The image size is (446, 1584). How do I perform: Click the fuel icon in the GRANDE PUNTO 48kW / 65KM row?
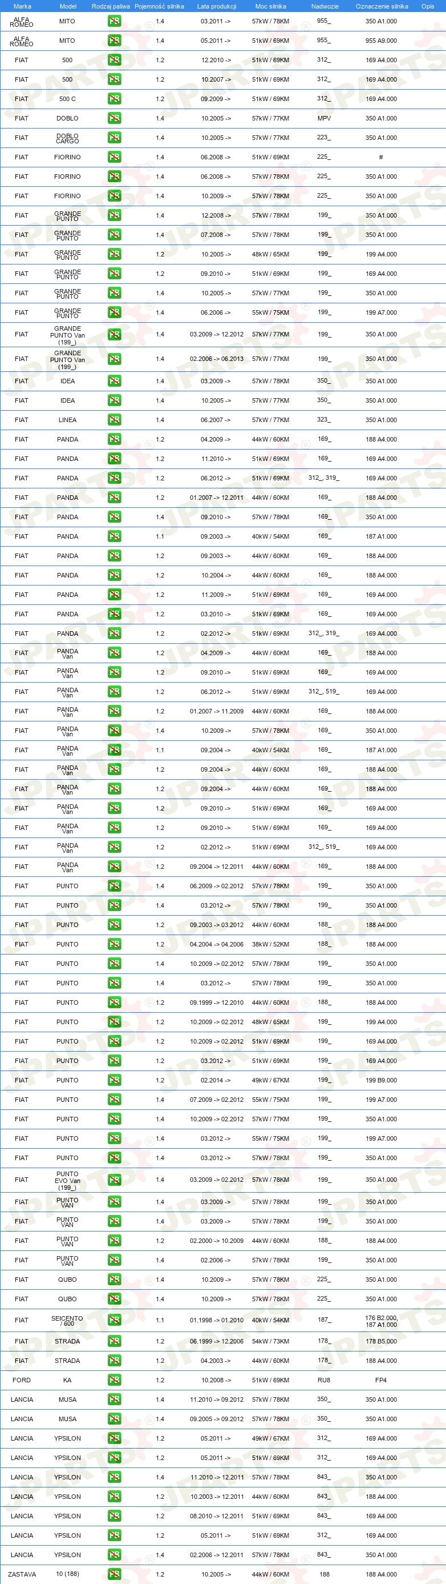[x=114, y=255]
